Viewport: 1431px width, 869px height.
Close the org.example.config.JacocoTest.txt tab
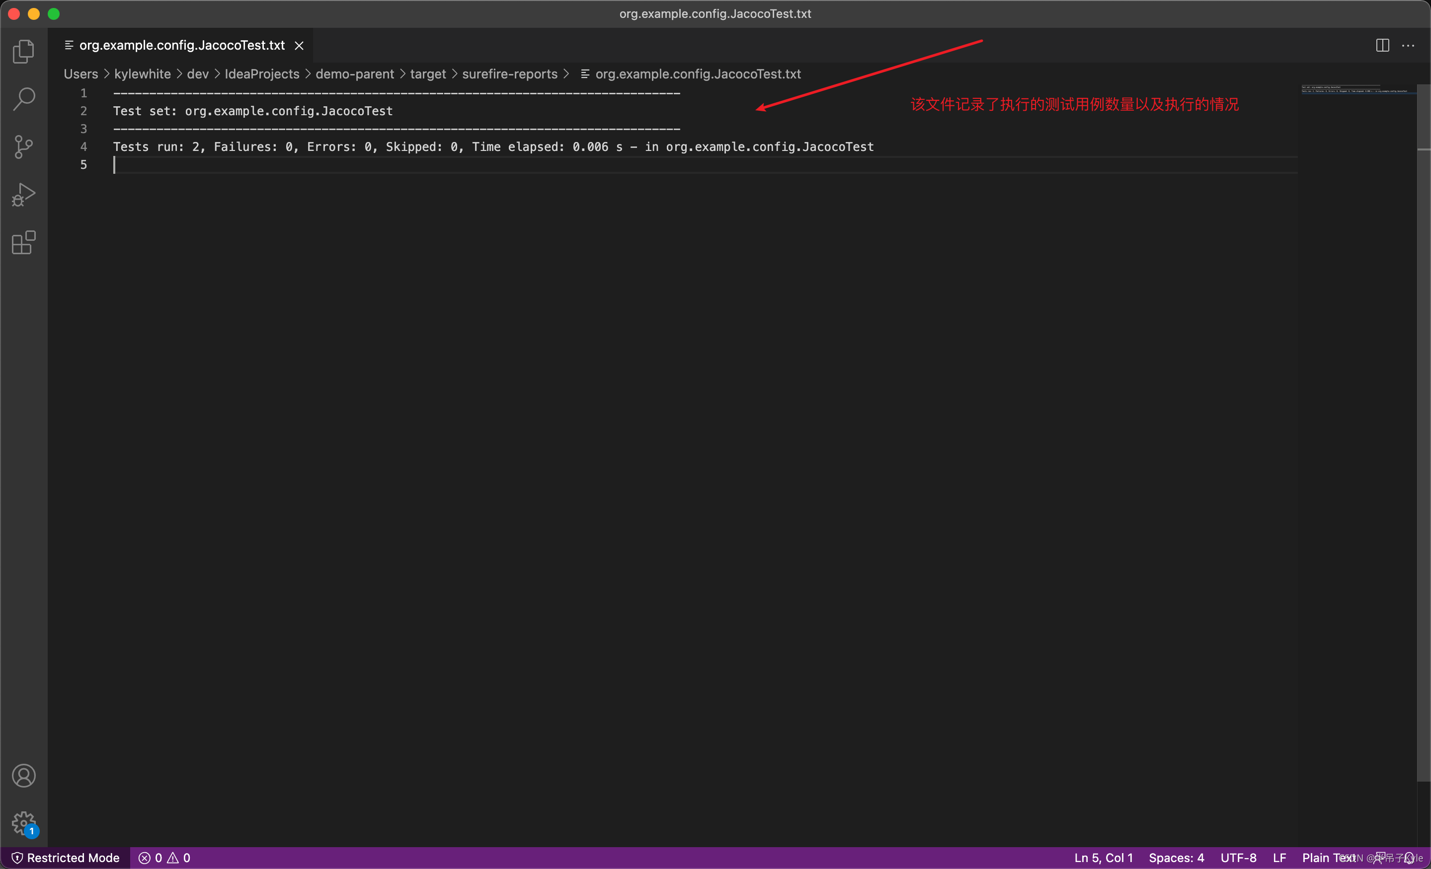tap(299, 45)
